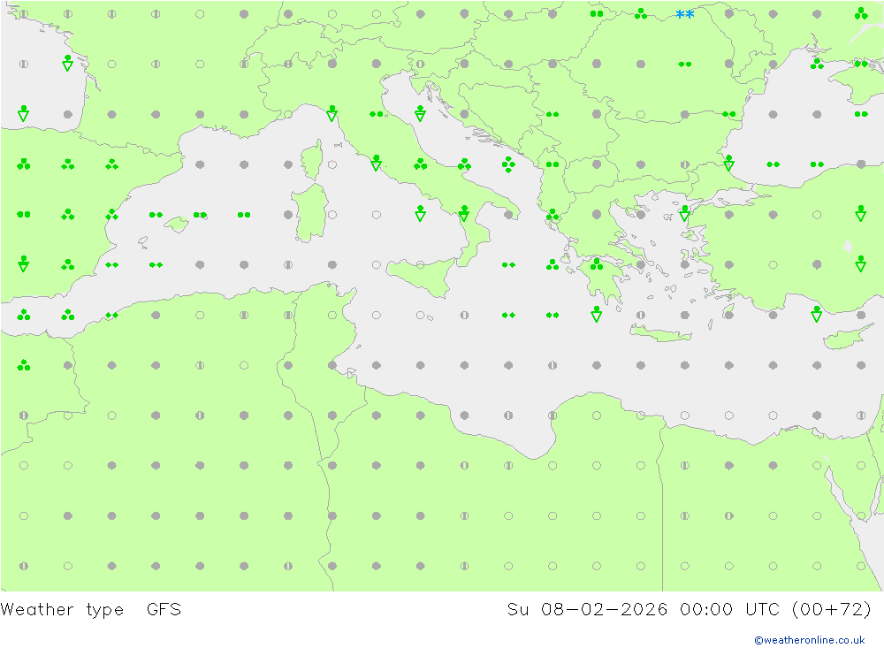Open the weatheronline.co.uk copyright link
The width and height of the screenshot is (884, 648).
point(810,640)
